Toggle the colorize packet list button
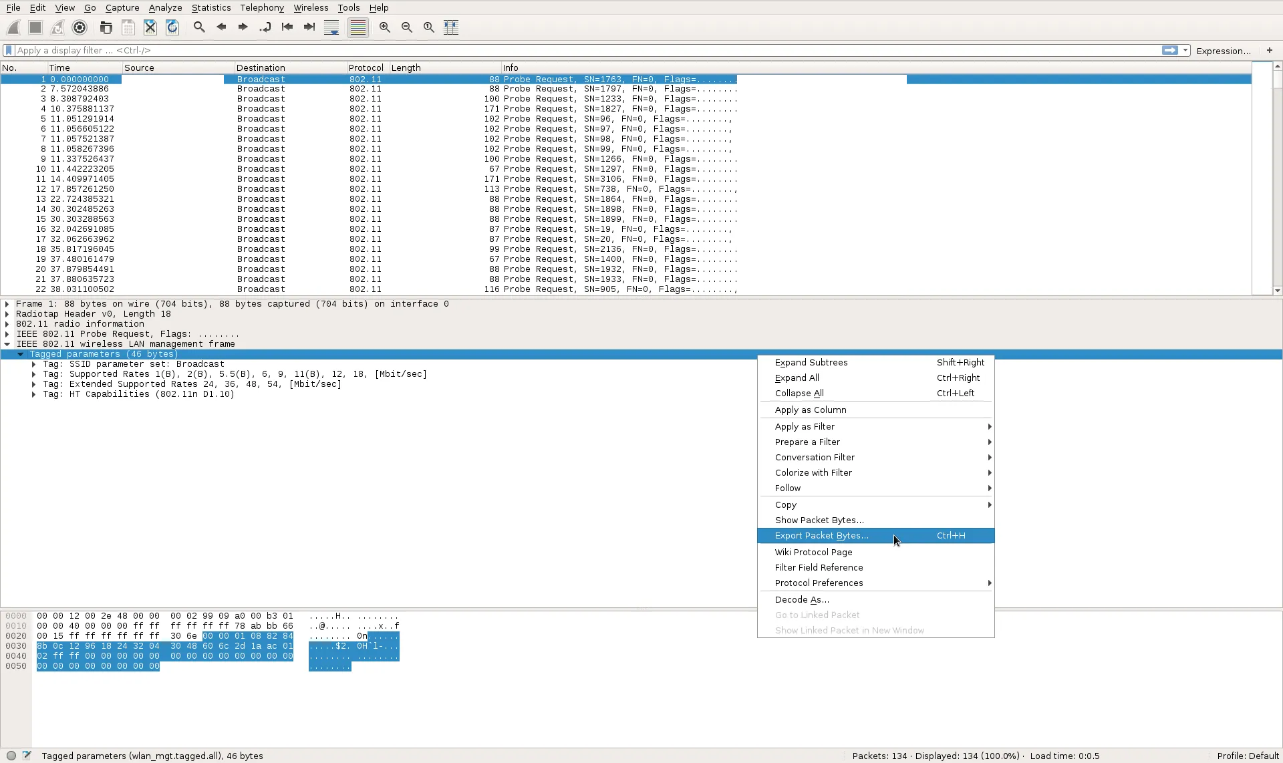1283x763 pixels. click(358, 27)
